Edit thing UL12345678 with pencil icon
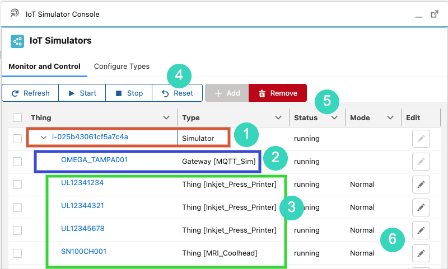This screenshot has height=269, width=448. 421,230
